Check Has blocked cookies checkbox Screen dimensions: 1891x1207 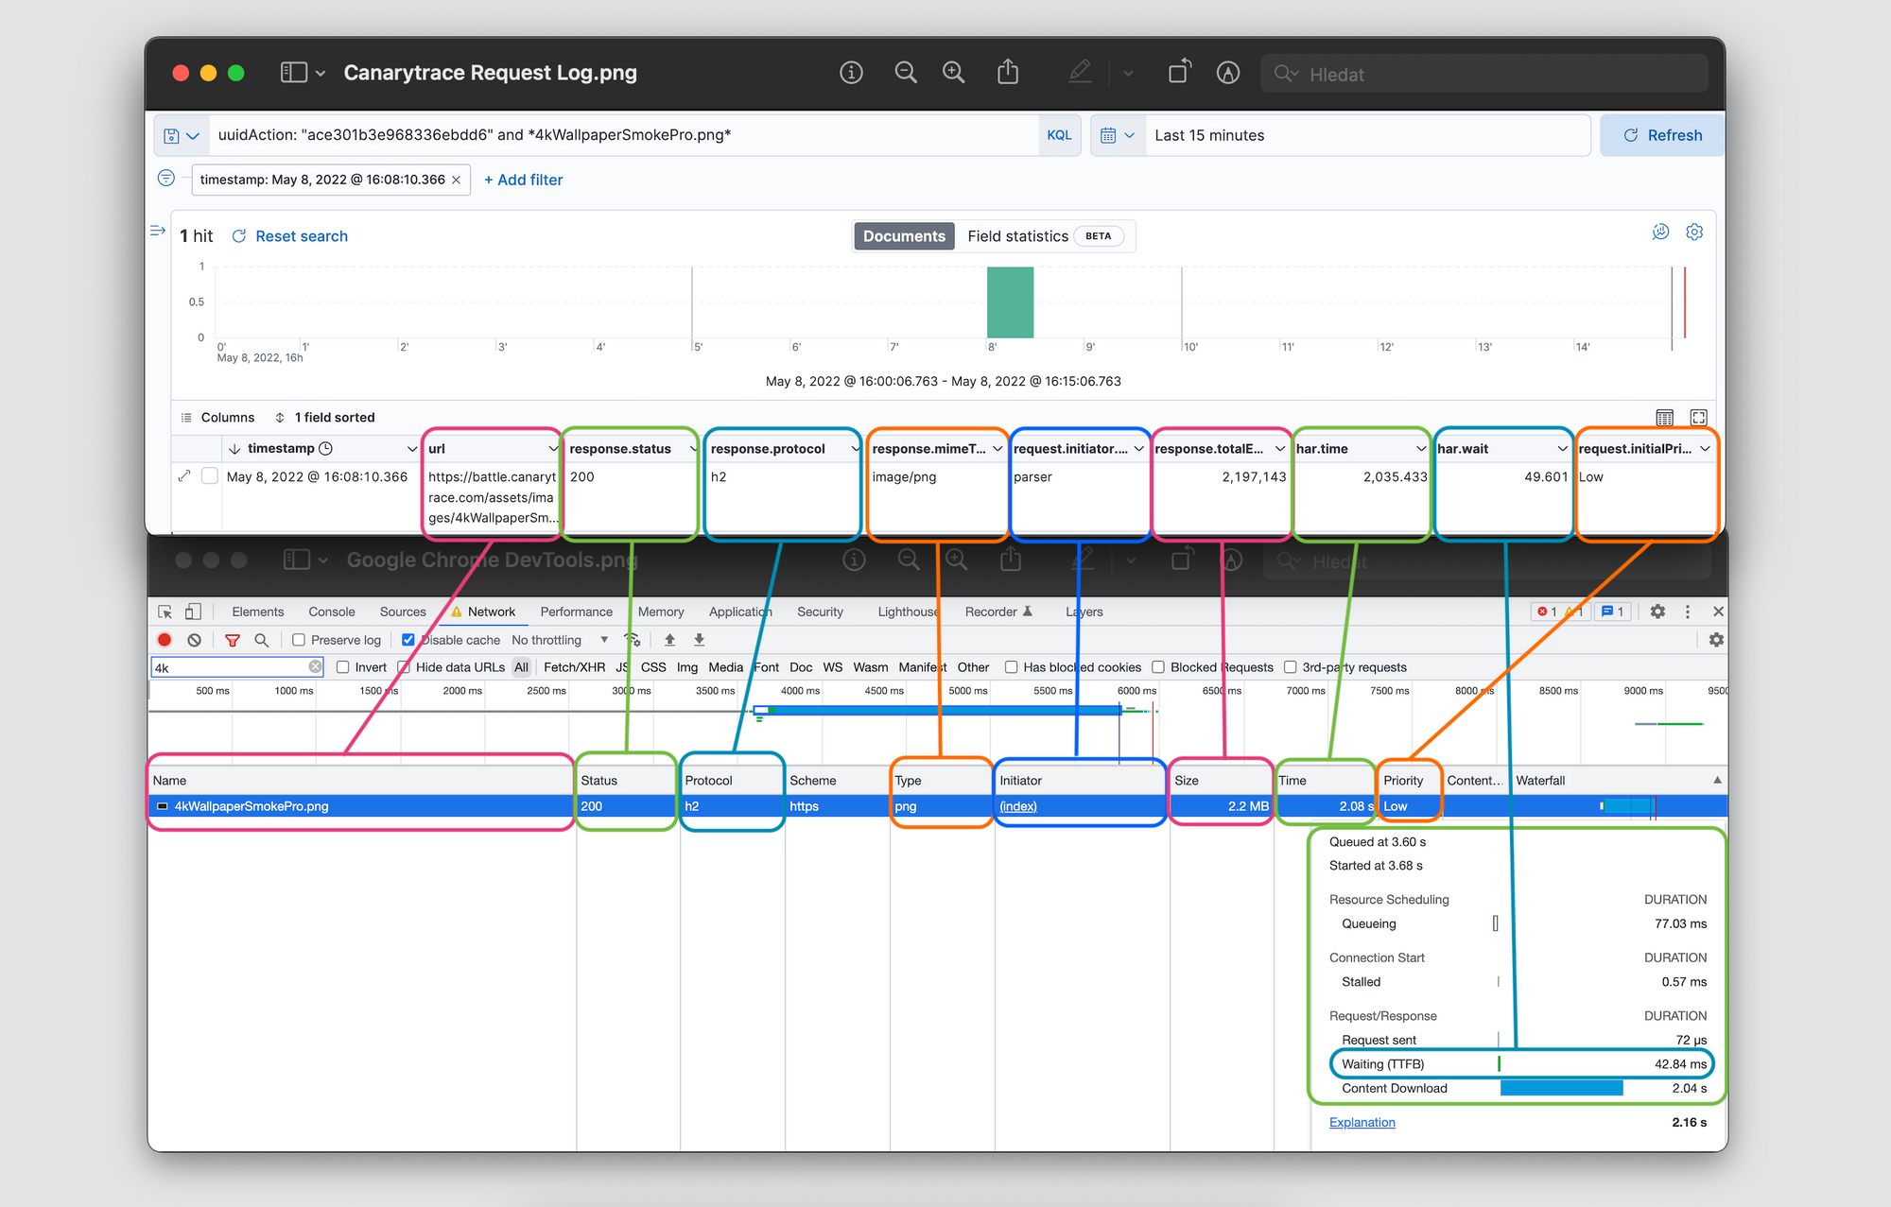pyautogui.click(x=1011, y=667)
